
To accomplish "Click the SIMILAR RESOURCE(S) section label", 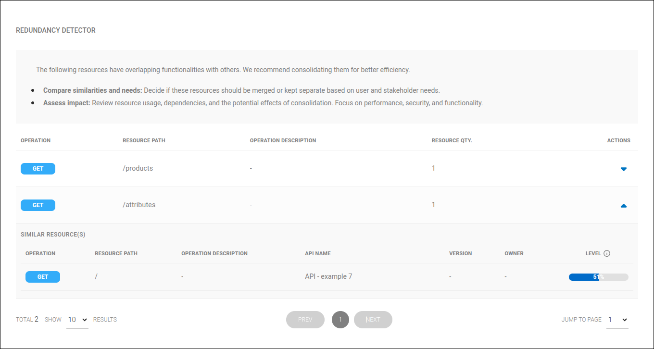I will pos(53,234).
